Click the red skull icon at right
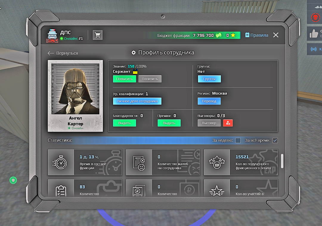This screenshot has height=226, width=322. coord(315,18)
